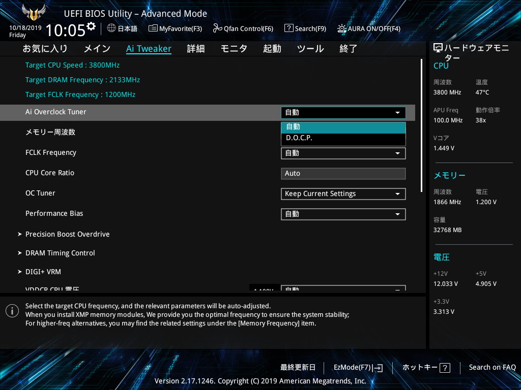
Task: Click the settings list vertical scrollbar
Action: point(422,125)
